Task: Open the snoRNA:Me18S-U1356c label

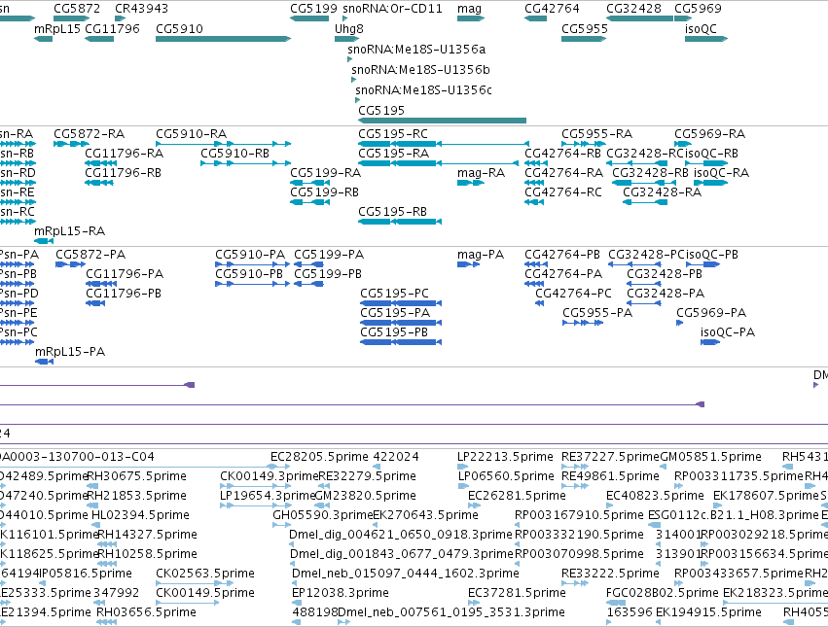Action: pos(423,90)
